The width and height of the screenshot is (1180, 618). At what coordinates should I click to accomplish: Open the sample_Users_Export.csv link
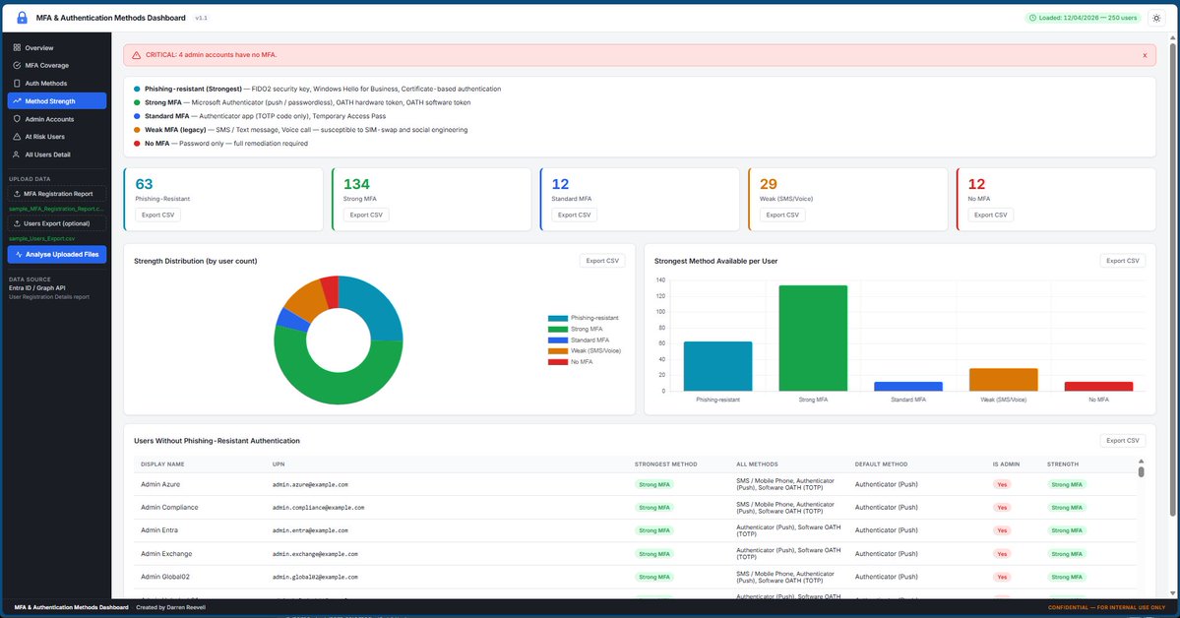click(43, 237)
